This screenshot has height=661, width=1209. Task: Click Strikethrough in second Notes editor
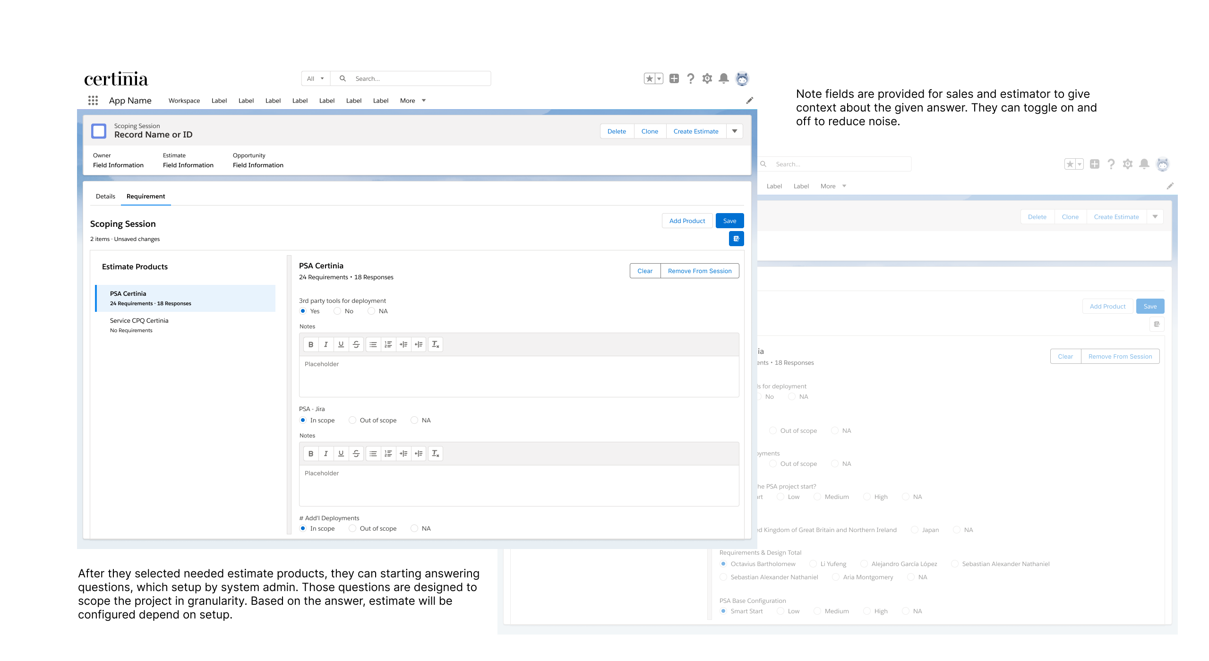click(x=356, y=454)
